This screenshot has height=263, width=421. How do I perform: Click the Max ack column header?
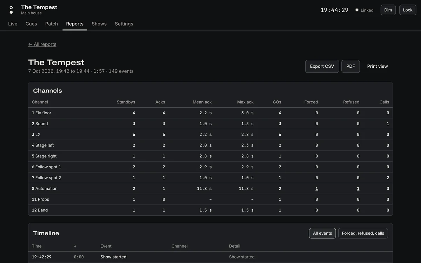point(245,102)
